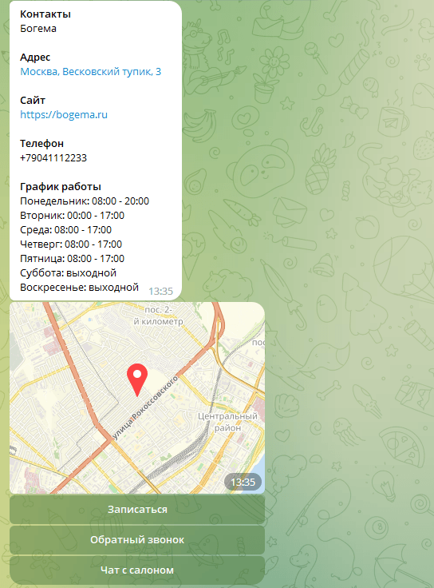The image size is (434, 588).
Task: Click the Богема salon name text
Action: [x=38, y=29]
